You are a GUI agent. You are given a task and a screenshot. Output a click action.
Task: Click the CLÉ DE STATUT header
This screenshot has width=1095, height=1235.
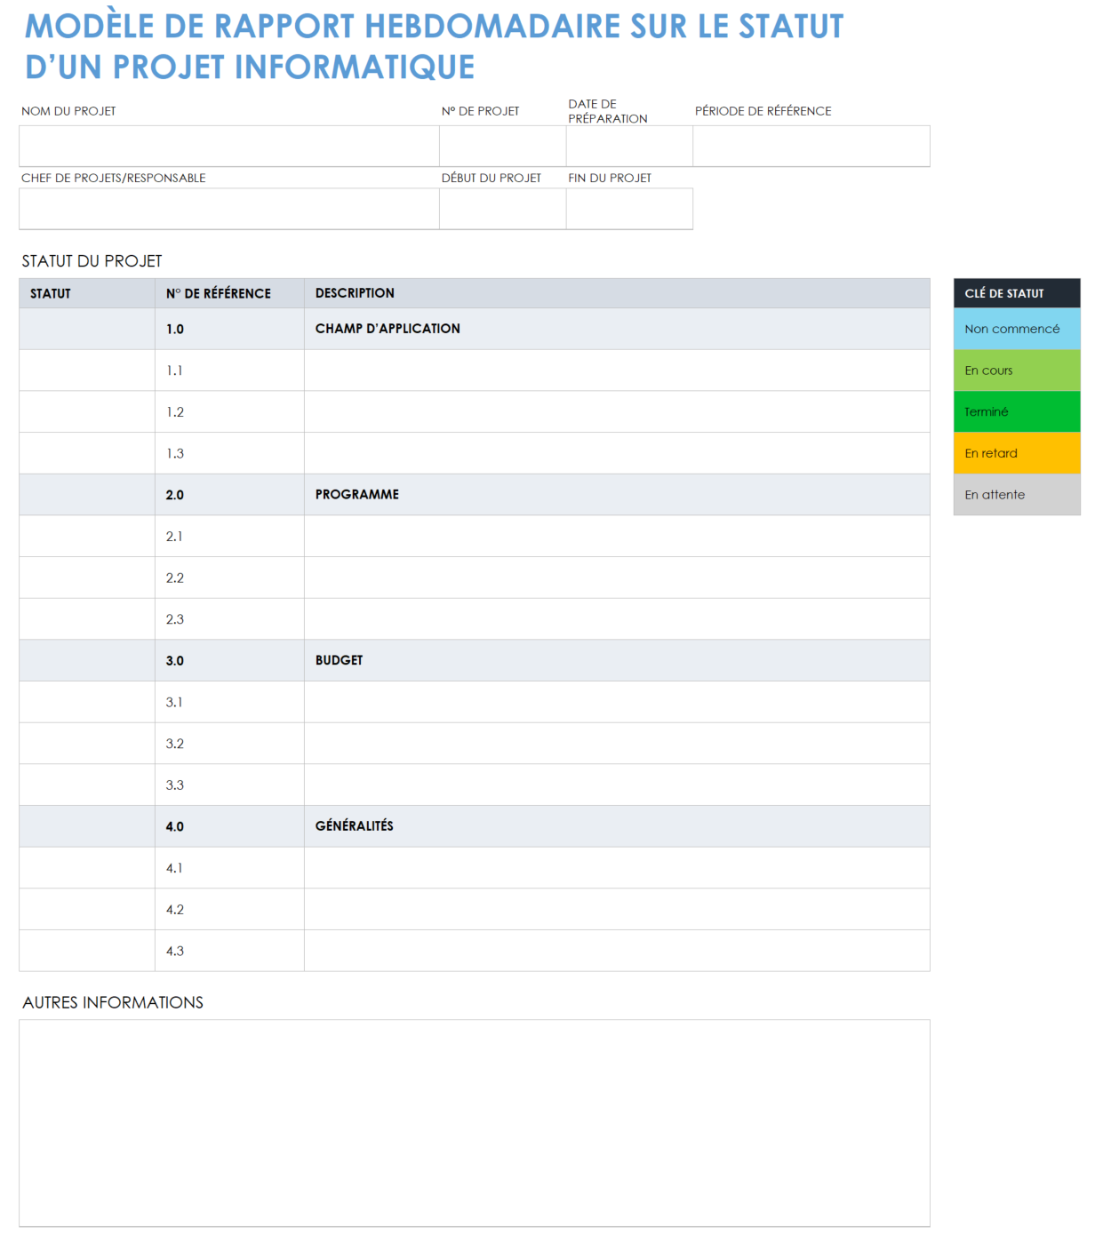tap(1016, 292)
